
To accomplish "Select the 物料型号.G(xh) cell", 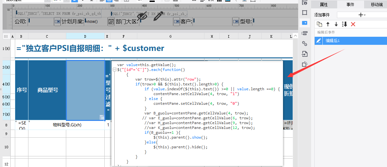I will coord(67,125).
